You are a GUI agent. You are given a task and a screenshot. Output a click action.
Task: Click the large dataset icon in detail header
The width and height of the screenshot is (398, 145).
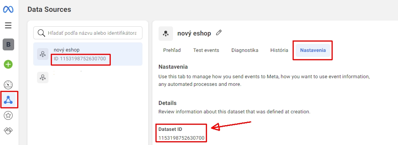[166, 34]
